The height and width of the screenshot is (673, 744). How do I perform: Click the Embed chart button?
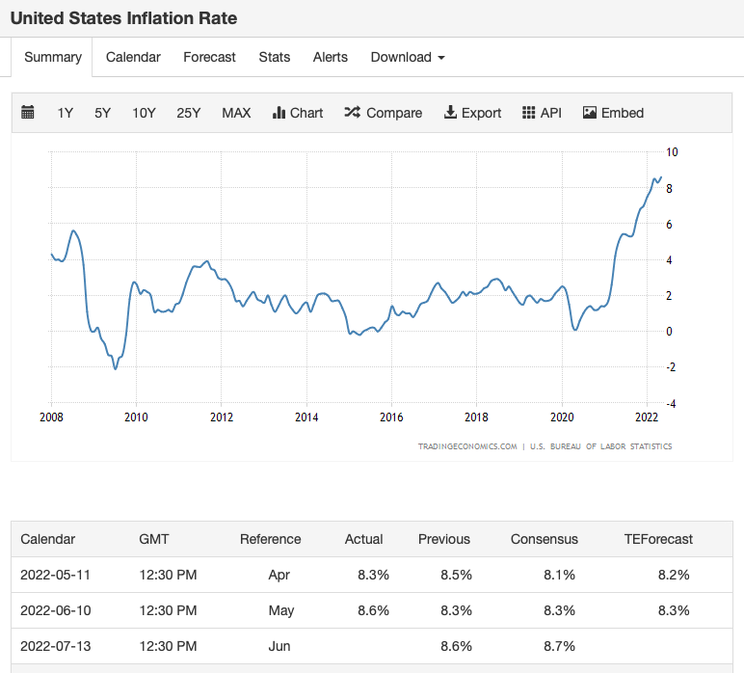613,113
